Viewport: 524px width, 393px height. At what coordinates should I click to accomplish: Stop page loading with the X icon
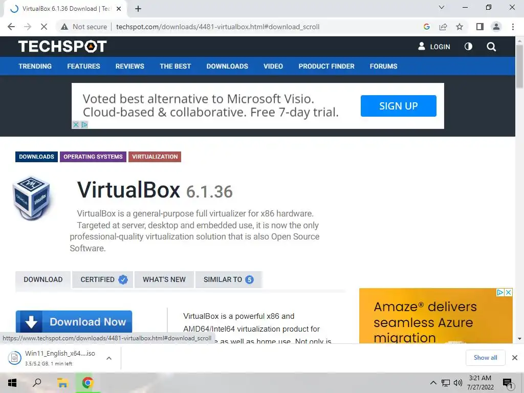coord(44,27)
